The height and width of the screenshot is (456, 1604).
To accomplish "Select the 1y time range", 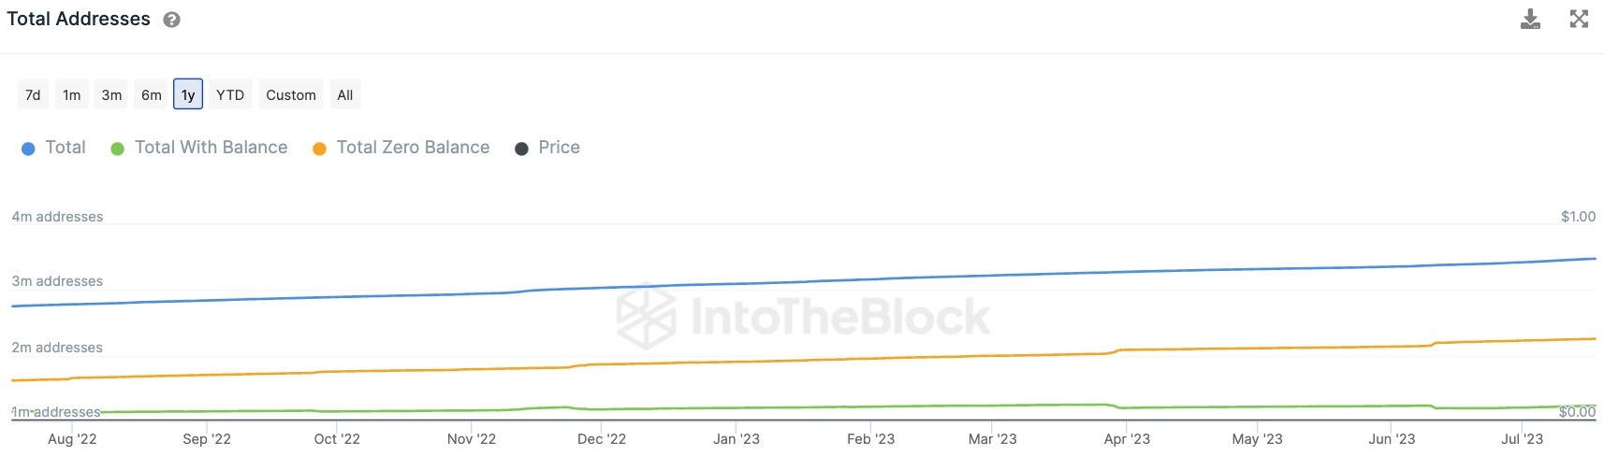I will tap(188, 94).
